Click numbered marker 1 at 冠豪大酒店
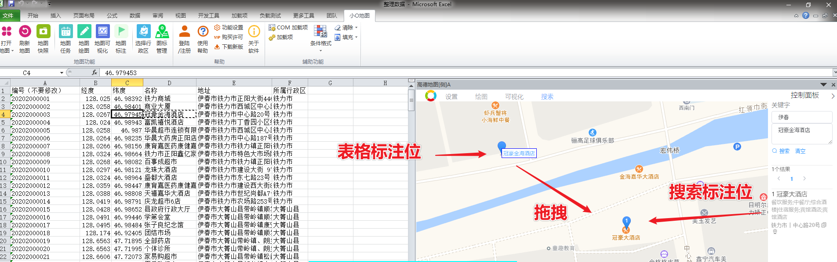This screenshot has height=262, width=837. [626, 222]
